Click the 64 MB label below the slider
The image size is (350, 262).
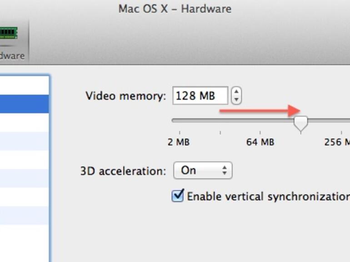pyautogui.click(x=260, y=142)
